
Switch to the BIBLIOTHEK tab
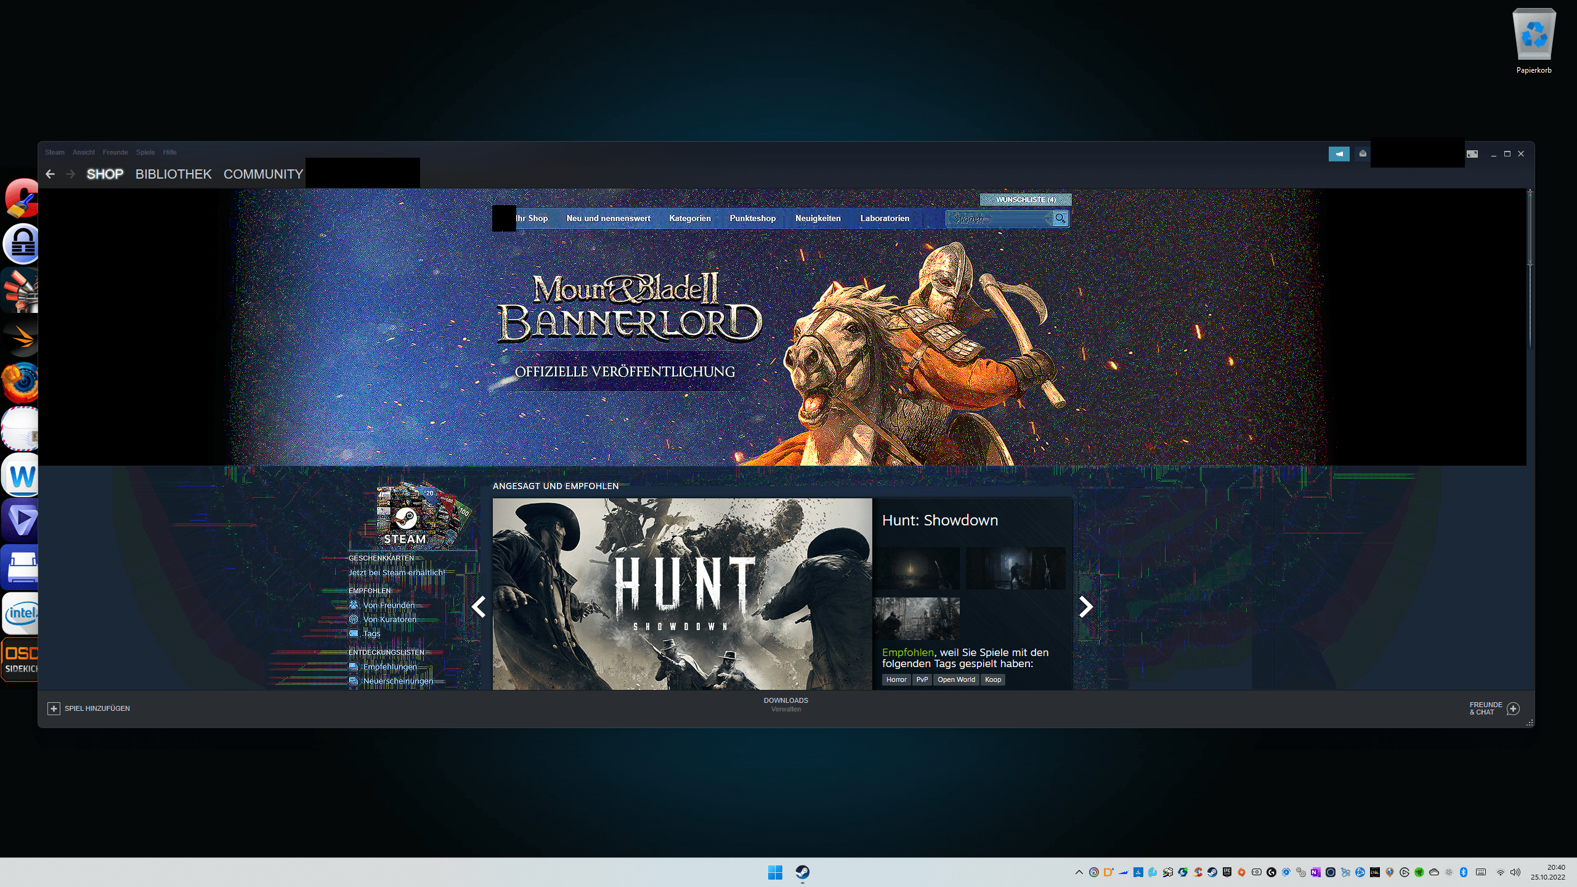(174, 174)
